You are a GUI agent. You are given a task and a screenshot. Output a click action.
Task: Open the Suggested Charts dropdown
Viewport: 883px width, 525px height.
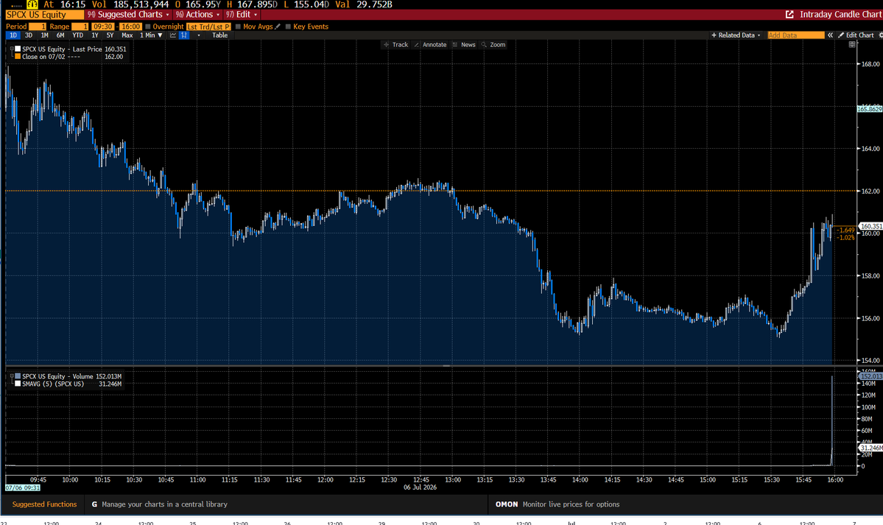[128, 15]
